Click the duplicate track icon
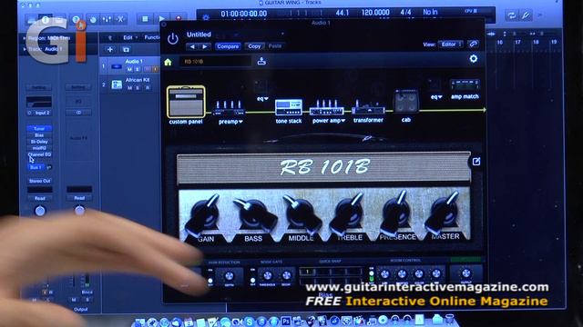Viewport: 583px width, 327px height. point(126,49)
